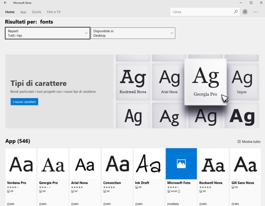Open the Convection font tile image
This screenshot has height=206, width=265.
(117, 163)
